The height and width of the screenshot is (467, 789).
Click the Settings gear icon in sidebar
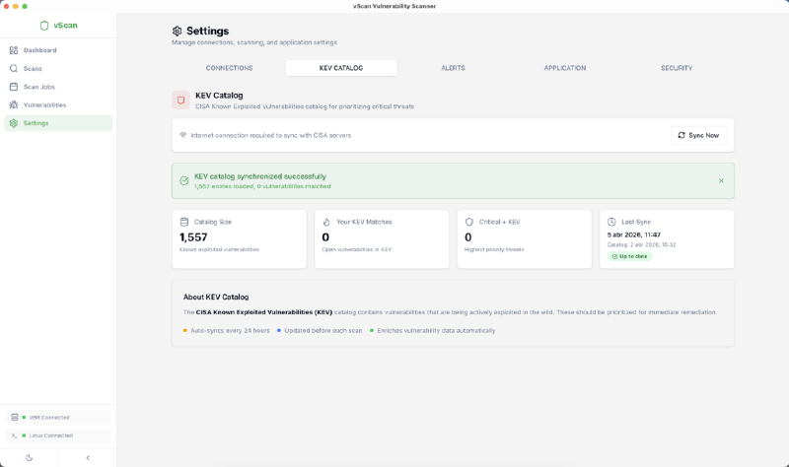tap(14, 123)
